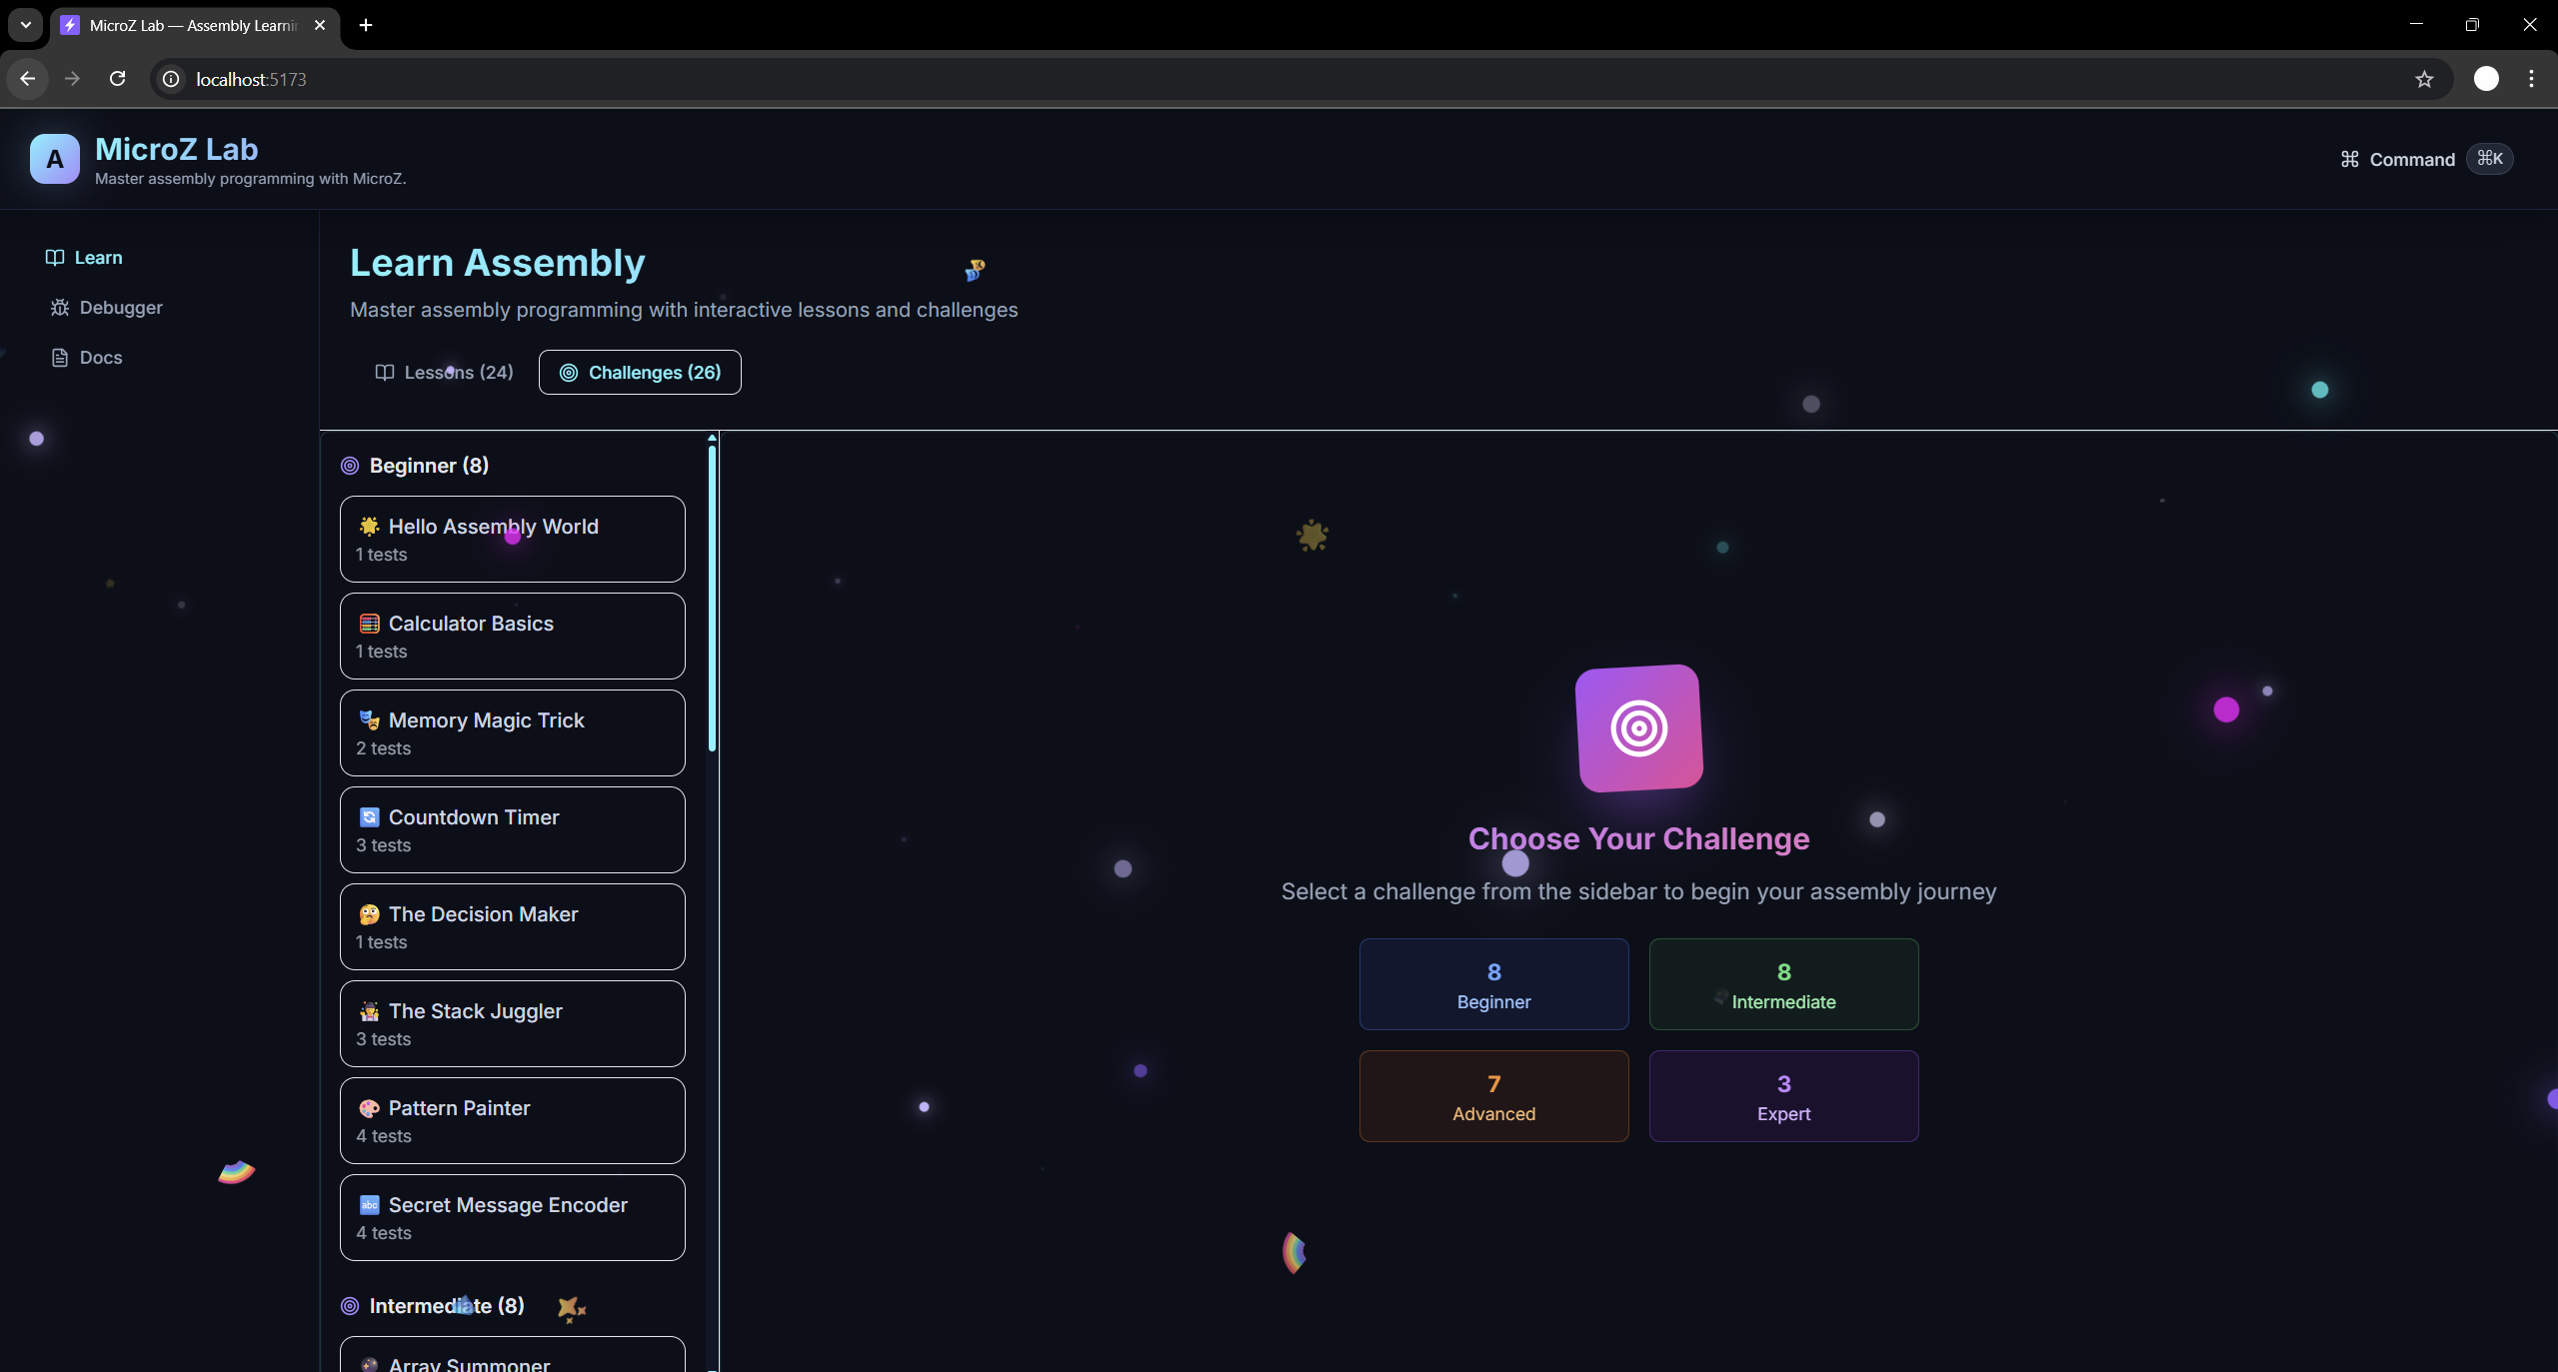Collapse the Beginner (8) section header

click(x=429, y=466)
